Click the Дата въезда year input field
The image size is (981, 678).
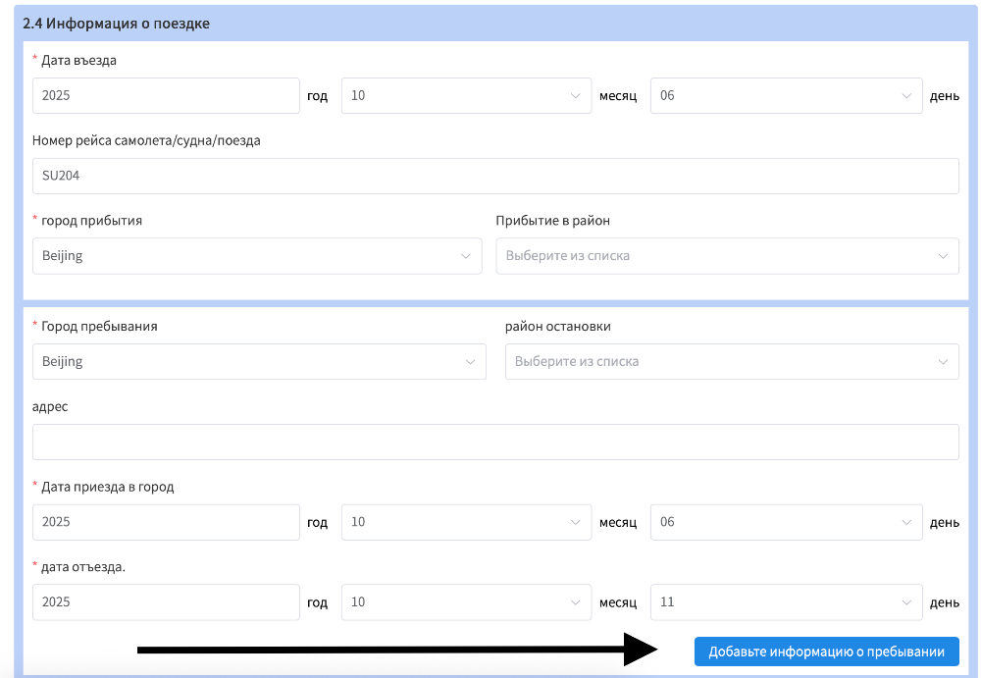click(x=166, y=96)
